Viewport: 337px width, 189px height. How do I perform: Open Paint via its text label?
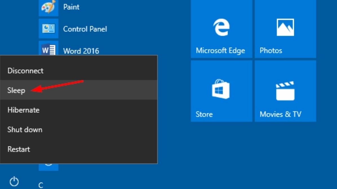pos(71,7)
